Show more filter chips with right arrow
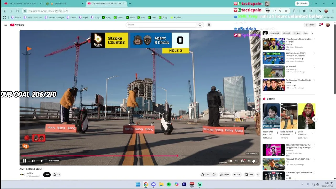This screenshot has width=336, height=189. 312,33
